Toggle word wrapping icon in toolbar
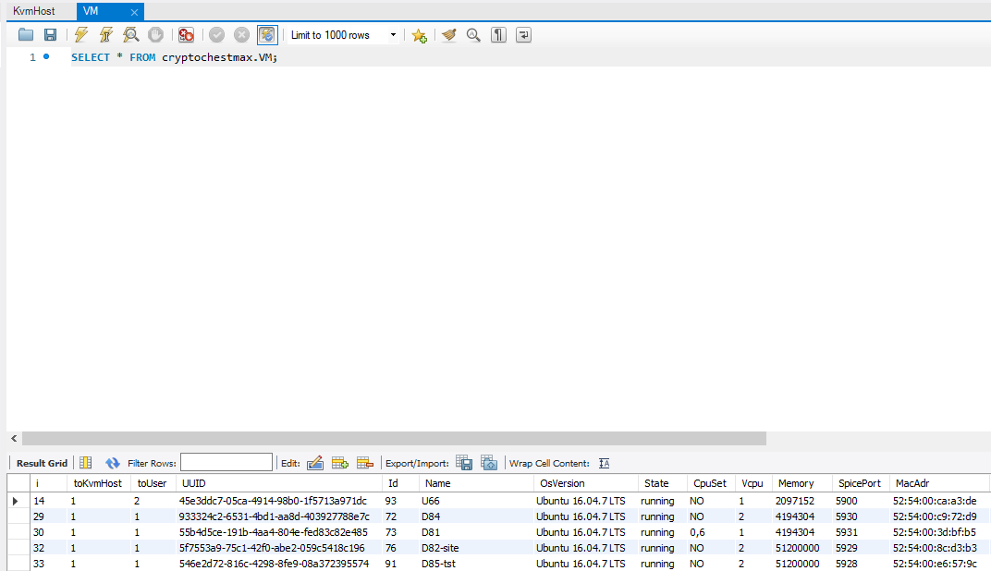Screen dimensions: 991x571 pyautogui.click(x=523, y=35)
